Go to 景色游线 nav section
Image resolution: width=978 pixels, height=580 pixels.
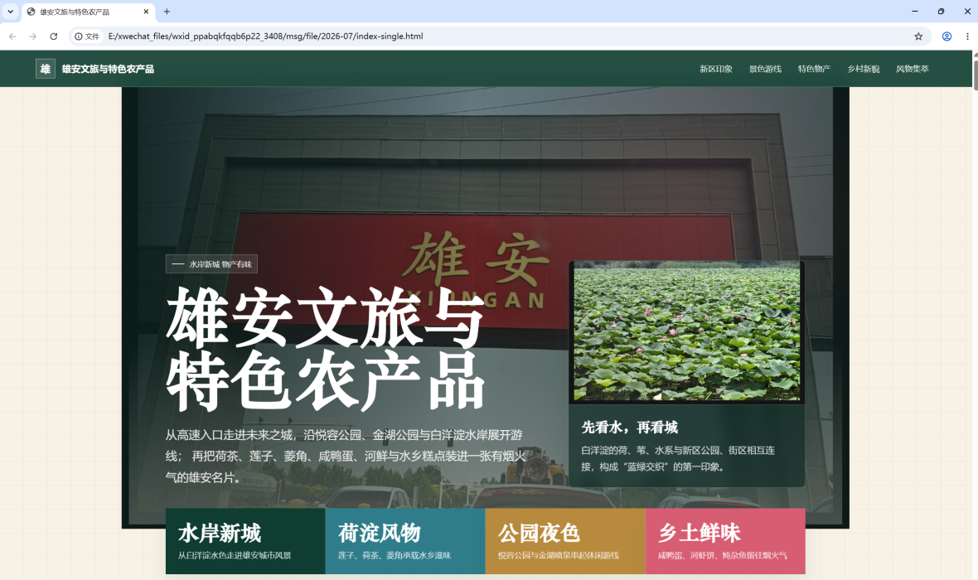pos(765,69)
